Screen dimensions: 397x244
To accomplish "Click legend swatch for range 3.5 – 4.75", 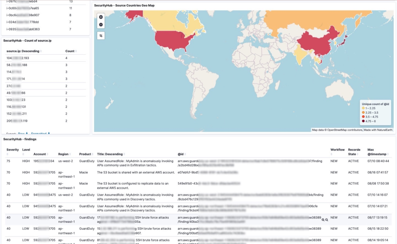I will pyautogui.click(x=363, y=117).
